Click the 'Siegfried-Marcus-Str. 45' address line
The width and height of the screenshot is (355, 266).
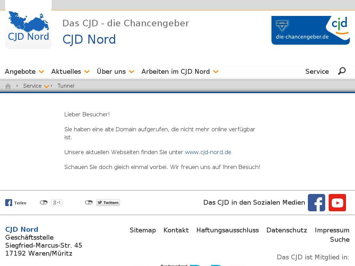[x=44, y=245]
